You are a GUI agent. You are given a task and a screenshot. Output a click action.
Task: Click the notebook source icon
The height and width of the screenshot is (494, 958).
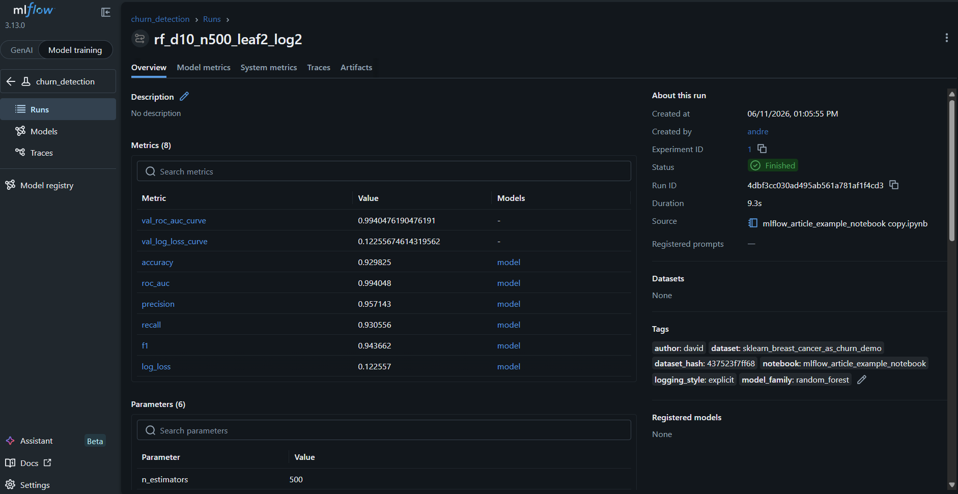coord(753,223)
